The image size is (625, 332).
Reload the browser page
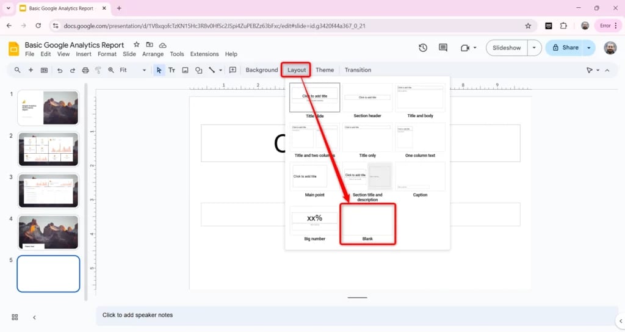pyautogui.click(x=38, y=26)
